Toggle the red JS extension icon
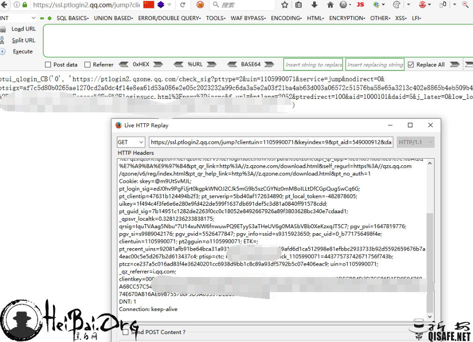This screenshot has height=342, width=473. [x=360, y=4]
